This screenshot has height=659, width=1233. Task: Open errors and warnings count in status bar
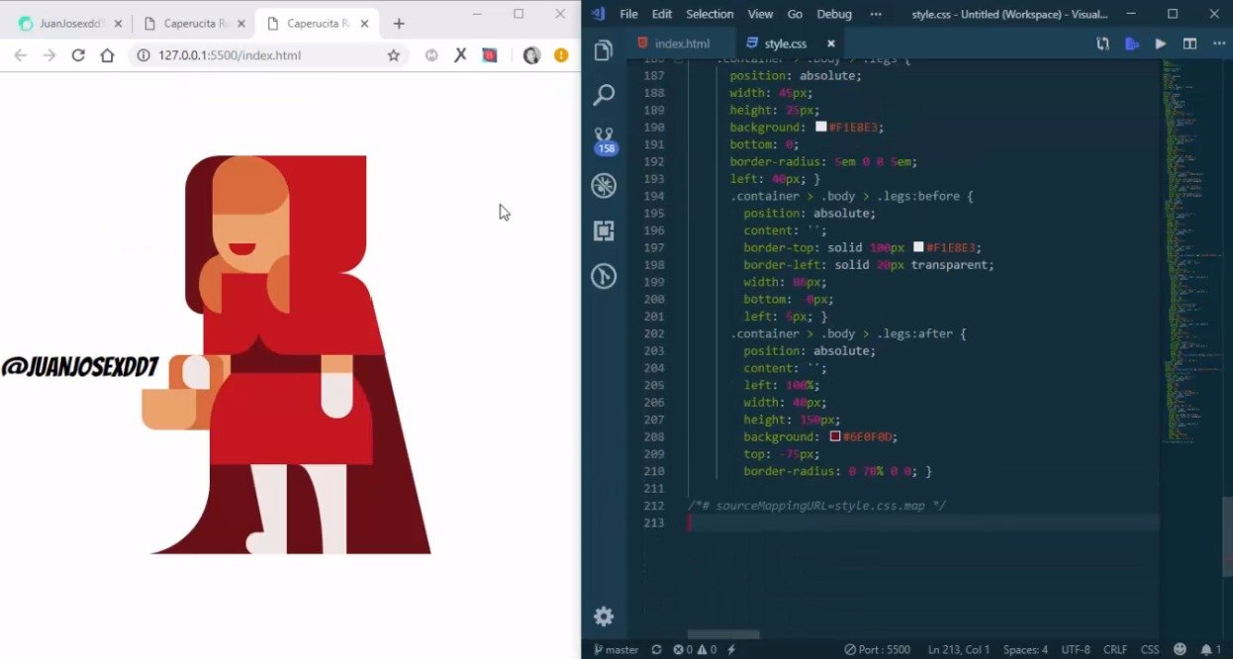click(x=695, y=650)
